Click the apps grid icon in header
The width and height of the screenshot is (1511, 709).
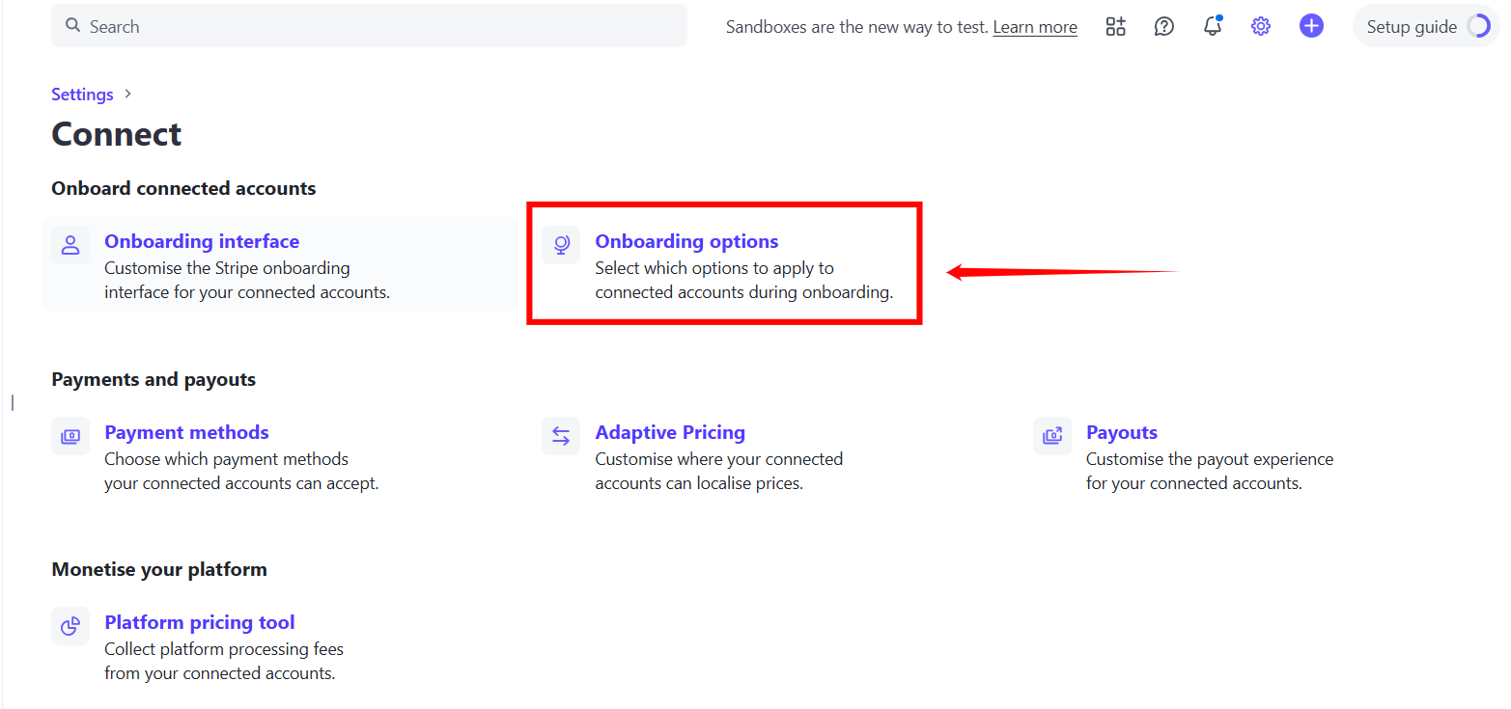[1115, 27]
